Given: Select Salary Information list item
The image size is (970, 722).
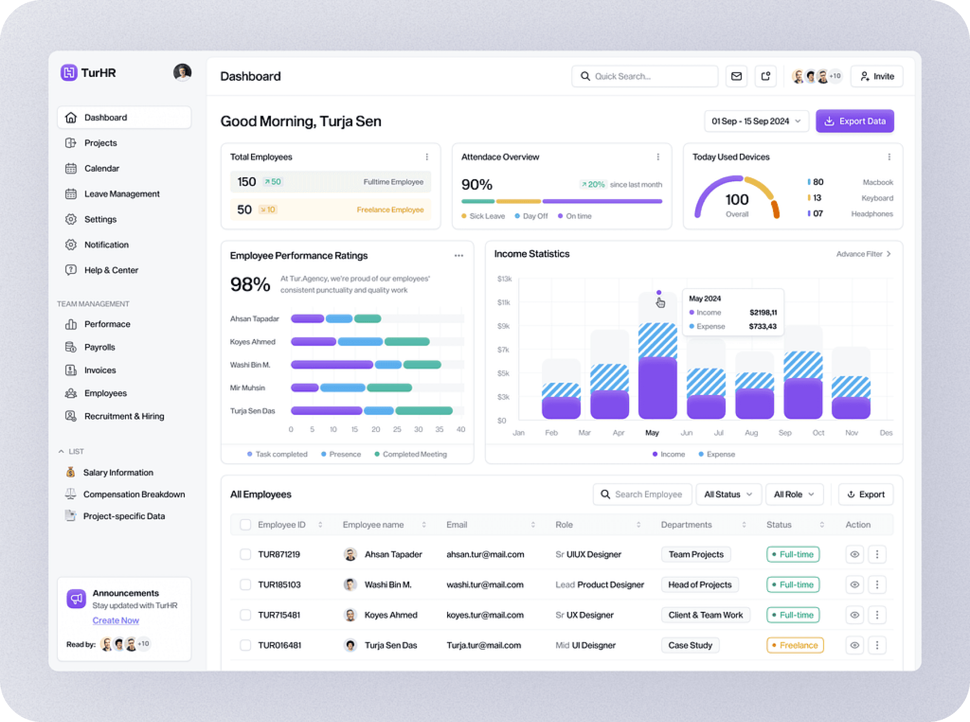Looking at the screenshot, I should tap(118, 471).
